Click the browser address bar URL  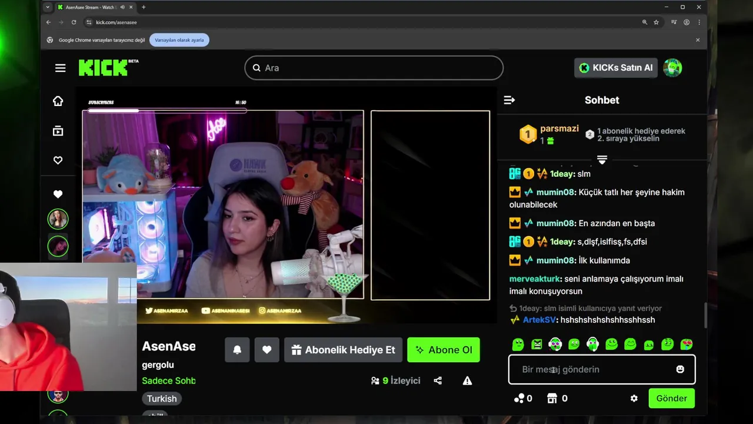pyautogui.click(x=116, y=22)
